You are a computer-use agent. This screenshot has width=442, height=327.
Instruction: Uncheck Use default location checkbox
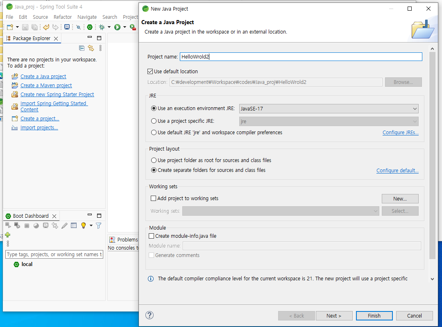tap(150, 72)
